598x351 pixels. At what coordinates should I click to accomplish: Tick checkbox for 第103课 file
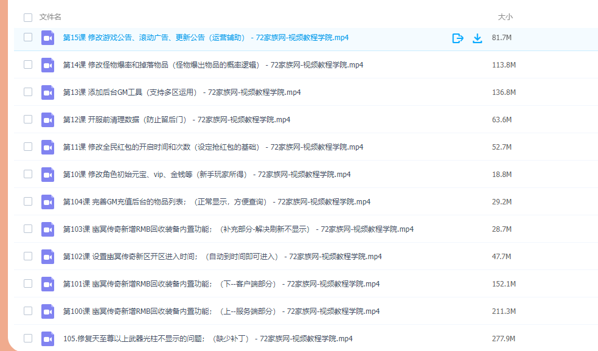[28, 229]
